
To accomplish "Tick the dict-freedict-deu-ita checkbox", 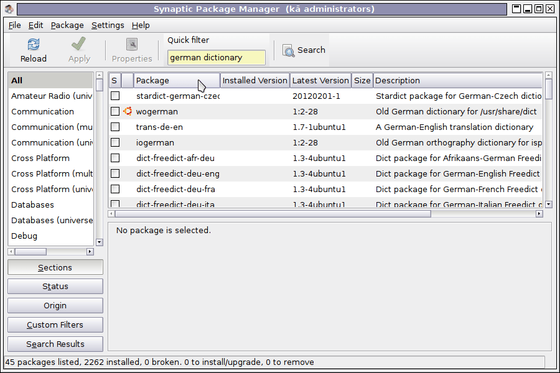I will (115, 204).
